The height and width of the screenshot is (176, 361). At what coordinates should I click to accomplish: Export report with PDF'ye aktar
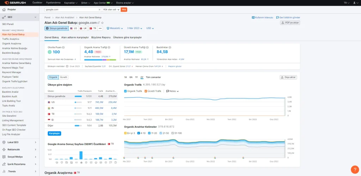coord(290,23)
